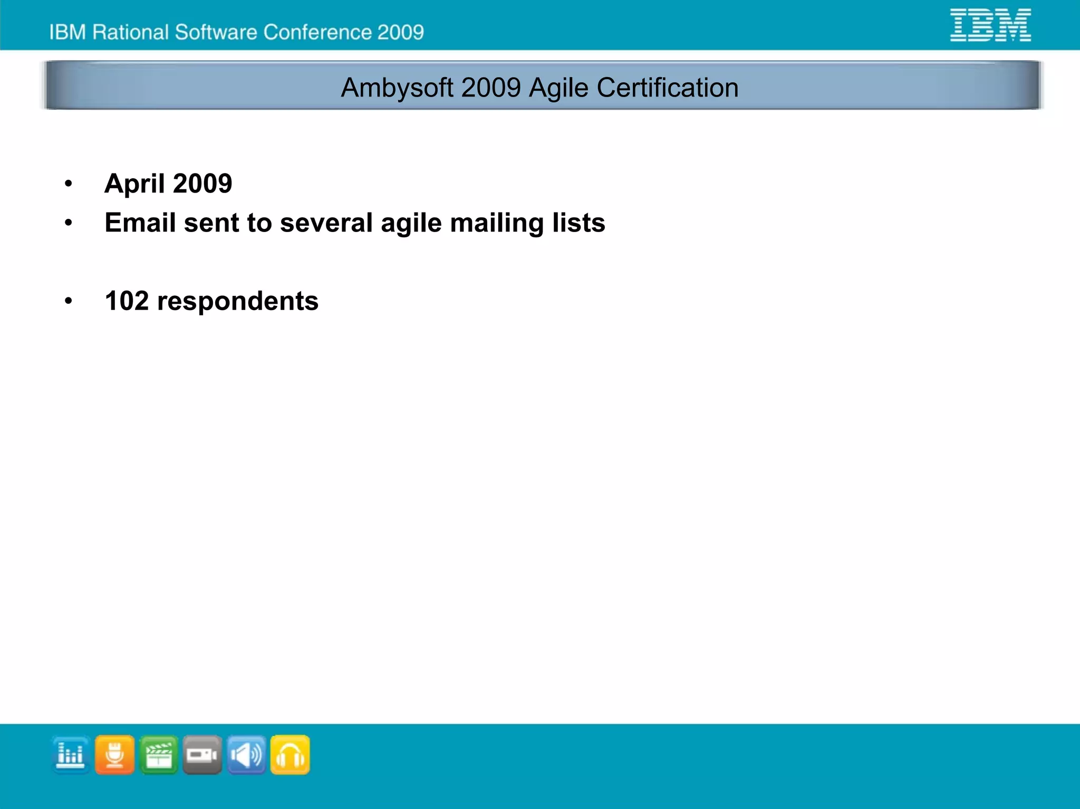1080x809 pixels.
Task: Click 'IBM Rational Software Conference 2009' header text
Action: tap(237, 32)
